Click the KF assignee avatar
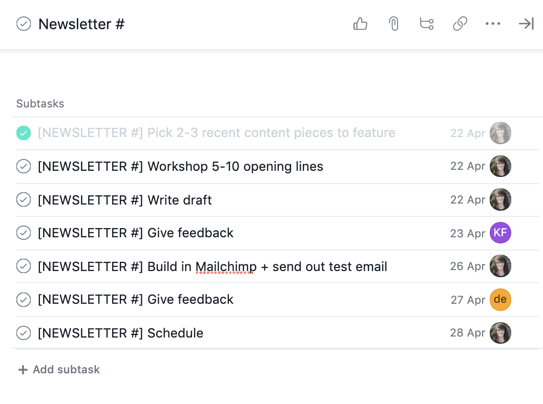This screenshot has height=404, width=543. coord(500,233)
